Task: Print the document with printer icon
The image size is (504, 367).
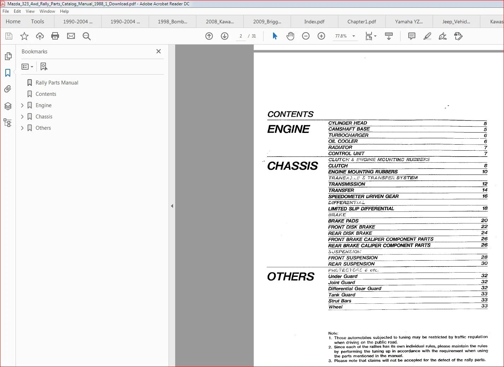Action: coord(55,36)
